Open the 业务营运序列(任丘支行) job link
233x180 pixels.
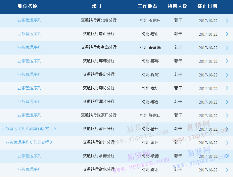29,142
